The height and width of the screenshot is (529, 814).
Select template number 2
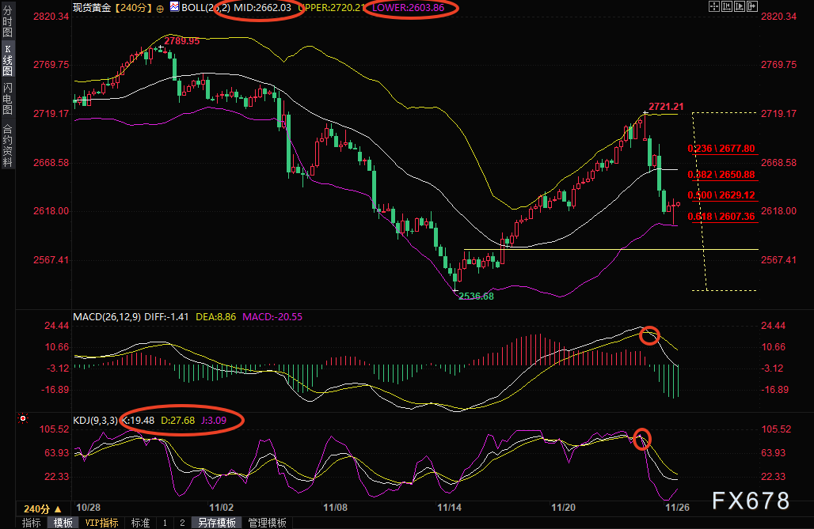pyautogui.click(x=181, y=523)
